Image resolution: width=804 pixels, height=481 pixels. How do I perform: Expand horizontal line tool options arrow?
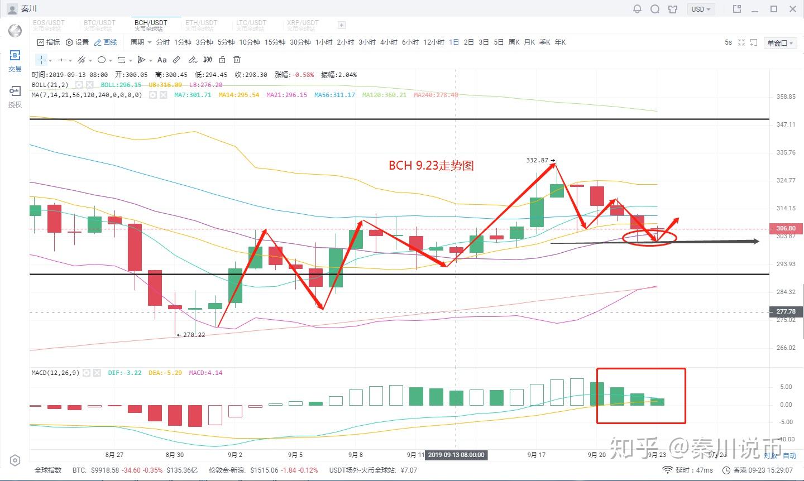tap(70, 60)
